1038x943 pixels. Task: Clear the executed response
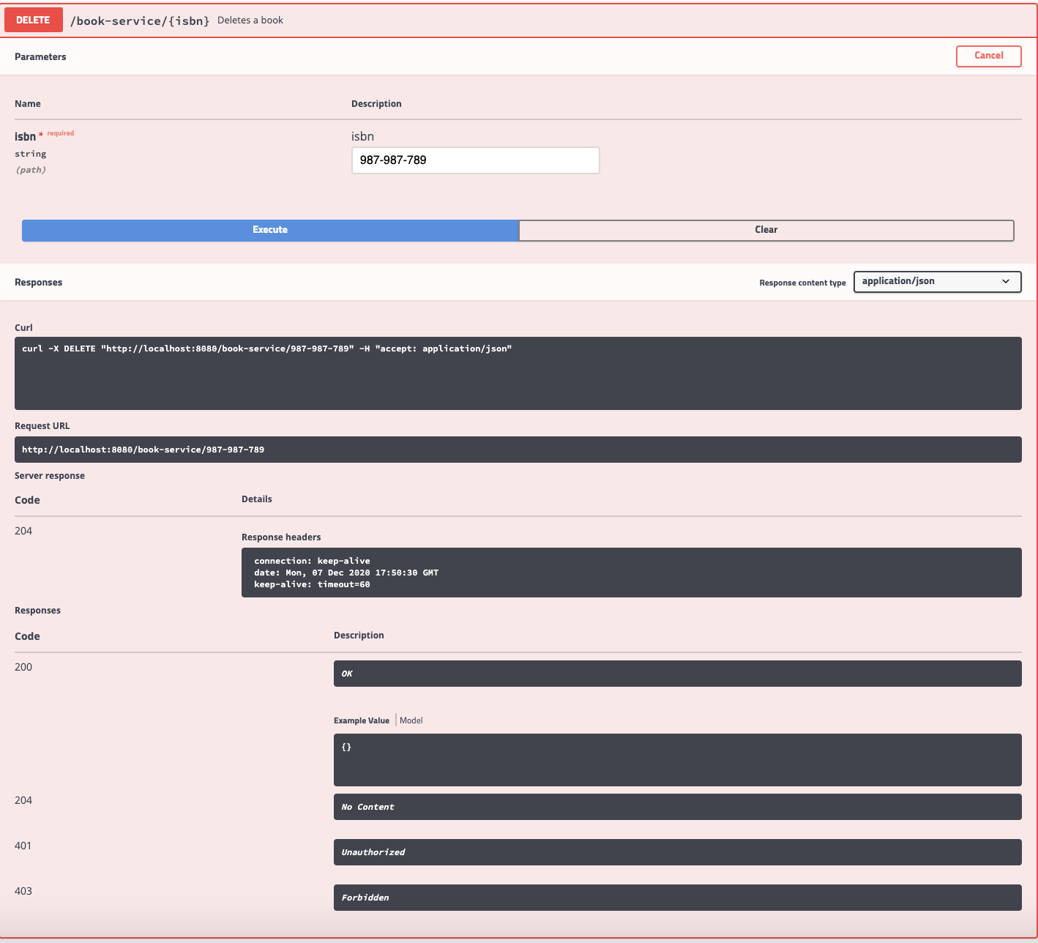pyautogui.click(x=766, y=230)
